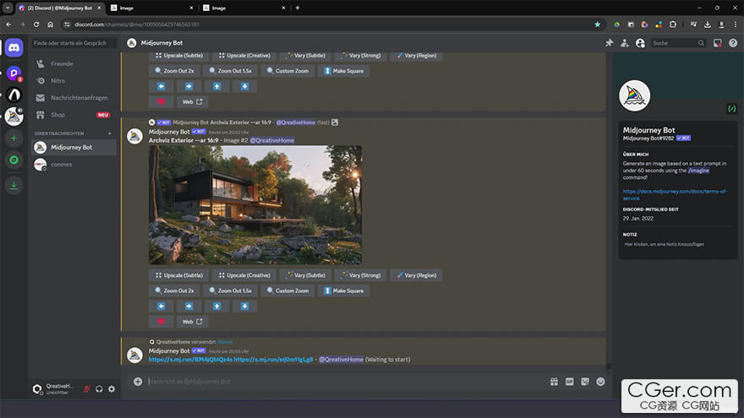Screen dimensions: 744x418
Task: Open the terms-of-service docs link
Action: (675, 195)
